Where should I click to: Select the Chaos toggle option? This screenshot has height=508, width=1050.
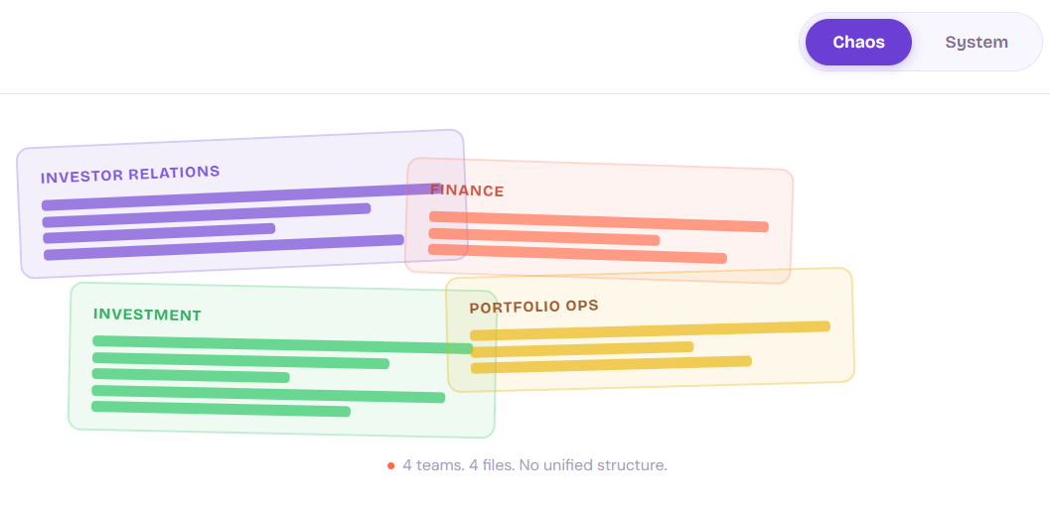tap(858, 42)
